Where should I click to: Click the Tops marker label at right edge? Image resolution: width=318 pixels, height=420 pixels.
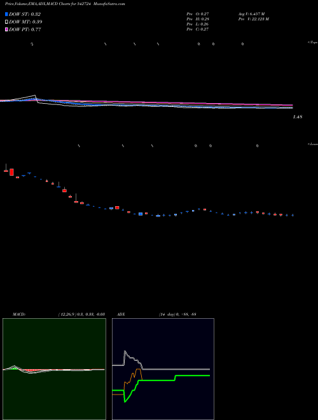click(x=313, y=43)
